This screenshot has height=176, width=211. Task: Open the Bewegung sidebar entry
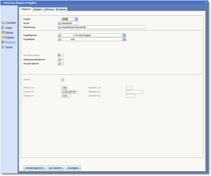click(x=3, y=42)
